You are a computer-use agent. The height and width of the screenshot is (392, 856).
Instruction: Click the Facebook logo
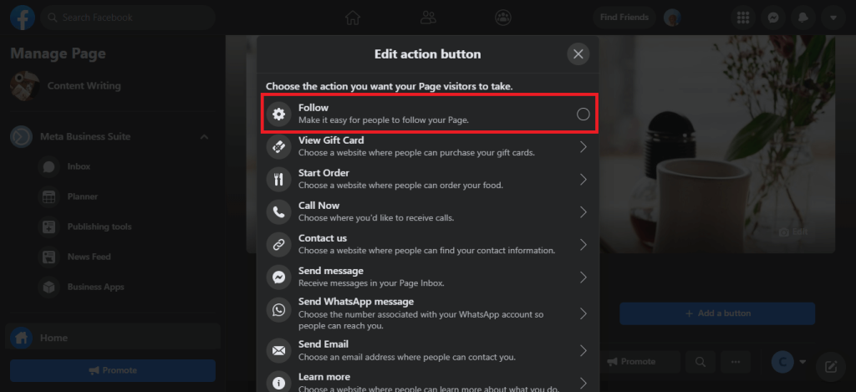pyautogui.click(x=23, y=18)
